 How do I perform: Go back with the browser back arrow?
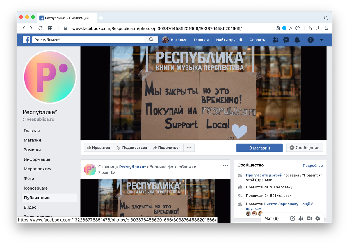point(24,28)
